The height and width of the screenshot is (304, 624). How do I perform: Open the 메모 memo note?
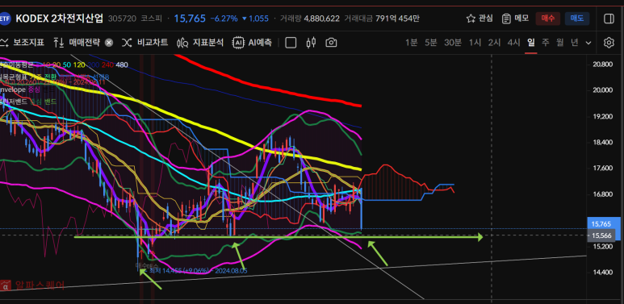[x=515, y=19]
